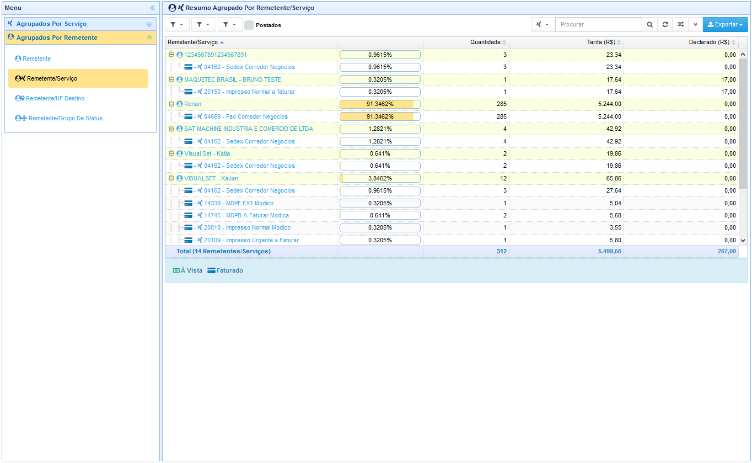Click card icon in 14745 MDPB row
This screenshot has width=752, height=463.
[188, 215]
